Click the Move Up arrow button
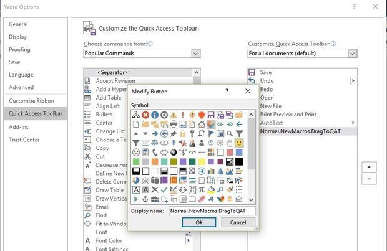Viewport: 387px width, 251px height. click(369, 167)
